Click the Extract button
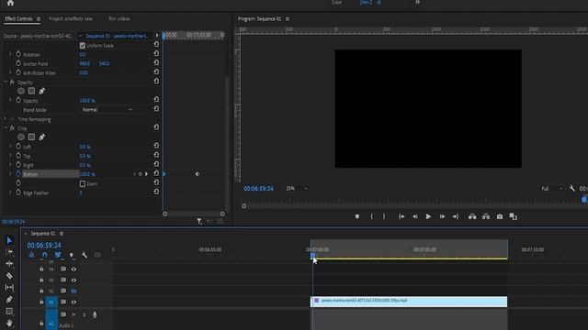Viewport: 588px width, 330px height. pos(486,216)
